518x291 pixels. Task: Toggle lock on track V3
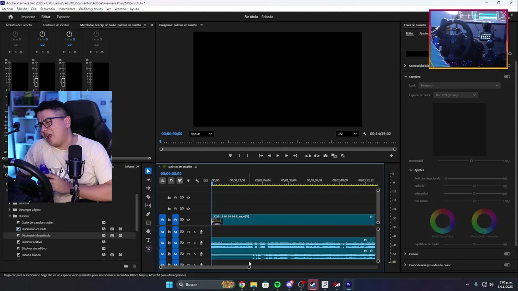tap(169, 198)
